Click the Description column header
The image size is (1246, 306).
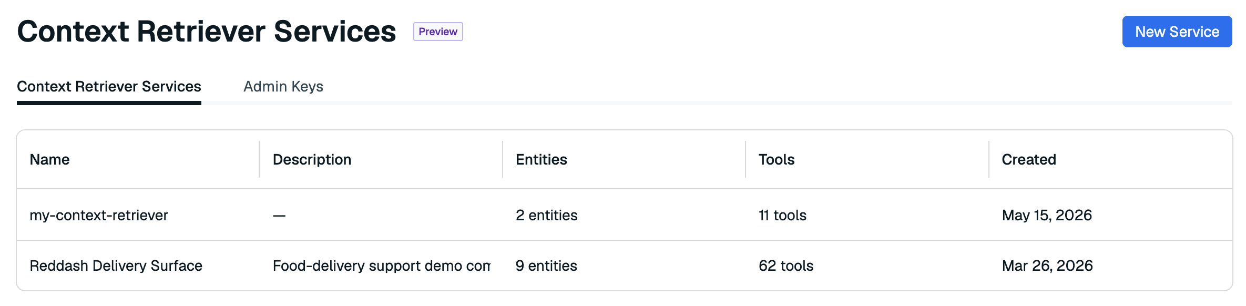coord(312,159)
